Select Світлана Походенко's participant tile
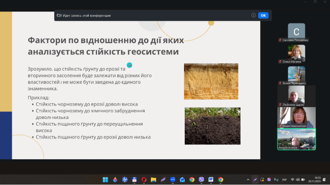 (x=296, y=32)
